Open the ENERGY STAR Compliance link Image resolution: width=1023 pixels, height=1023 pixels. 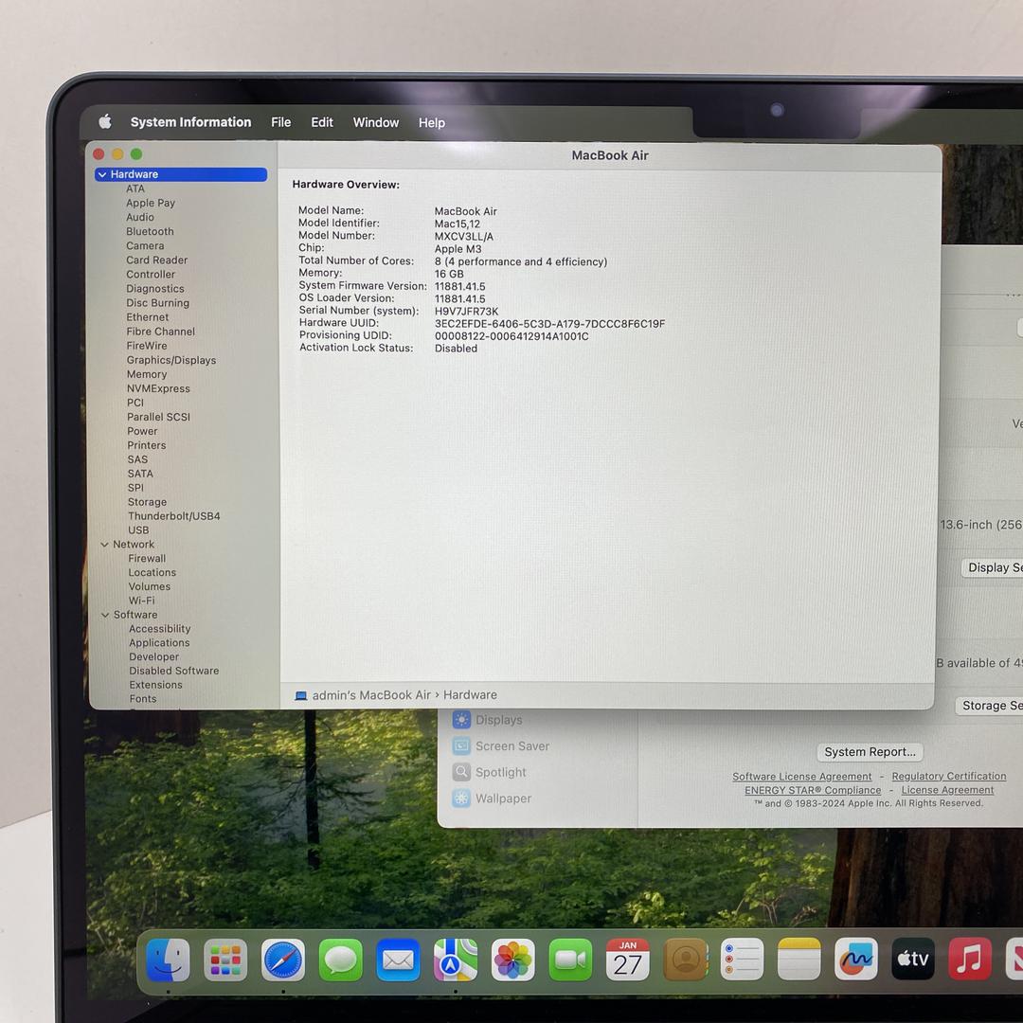click(813, 790)
